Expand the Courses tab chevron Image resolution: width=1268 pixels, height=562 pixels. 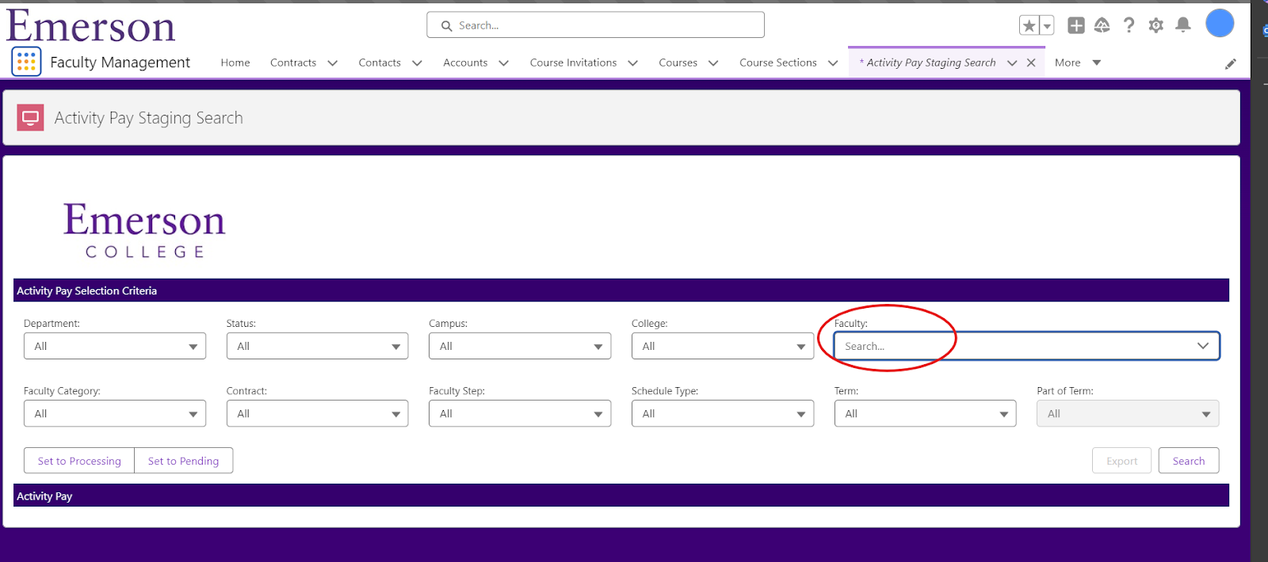click(713, 63)
